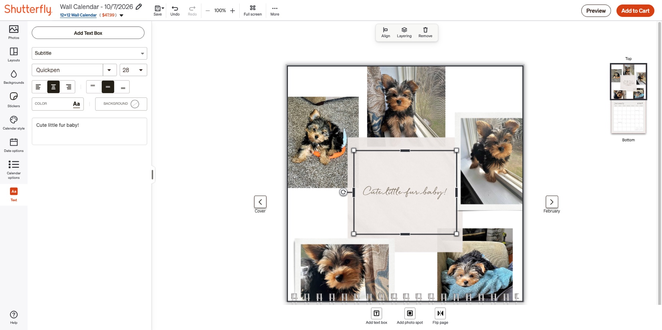Screen dimensions: 662x330
Task: Set text alignment to center
Action: pyautogui.click(x=54, y=87)
